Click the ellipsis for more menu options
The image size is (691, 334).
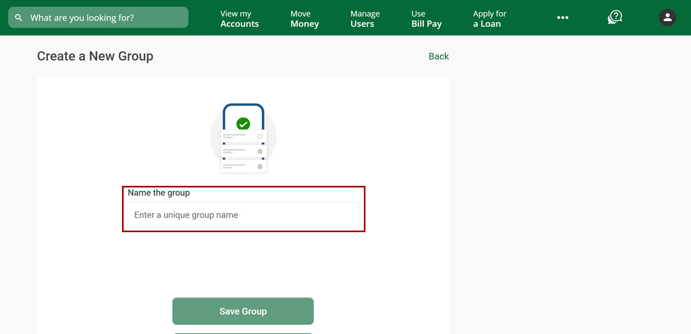coord(563,18)
